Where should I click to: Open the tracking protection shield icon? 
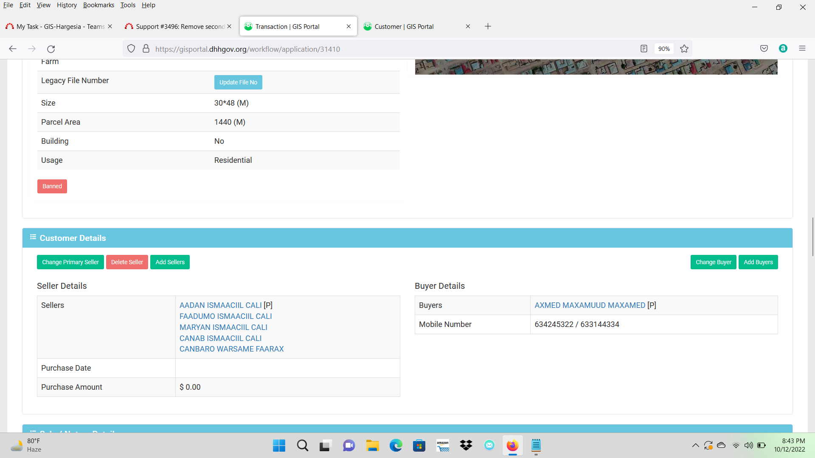click(131, 49)
